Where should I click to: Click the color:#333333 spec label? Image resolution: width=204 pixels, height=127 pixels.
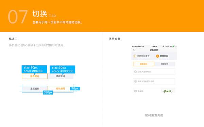tap(63, 69)
